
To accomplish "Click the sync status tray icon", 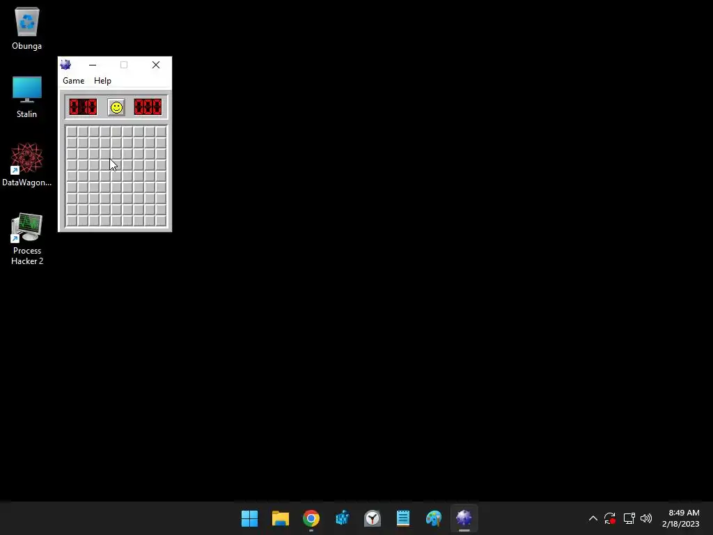I will click(610, 518).
